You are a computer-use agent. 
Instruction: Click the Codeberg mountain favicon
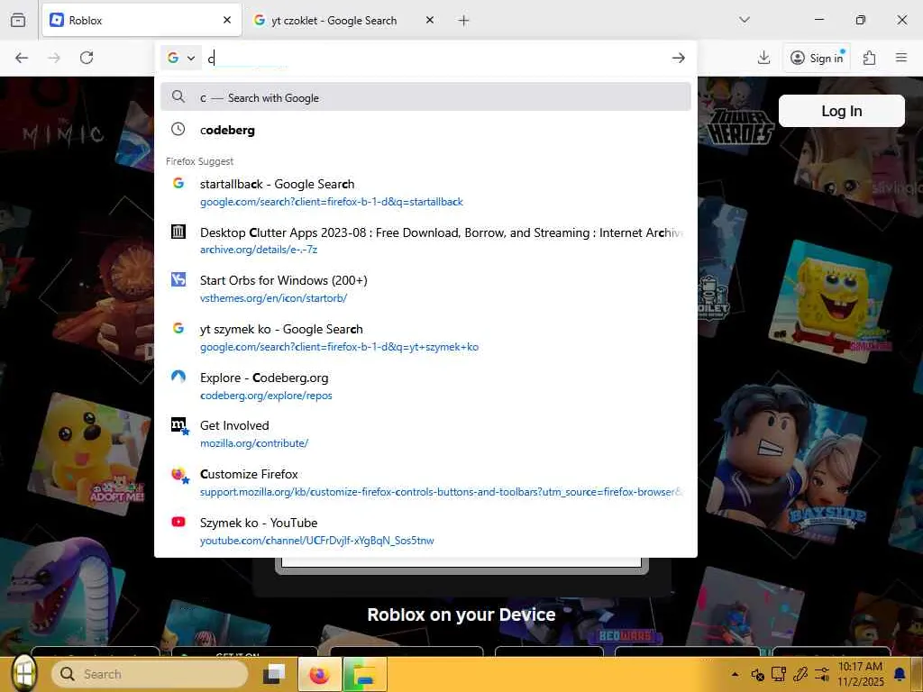click(178, 377)
